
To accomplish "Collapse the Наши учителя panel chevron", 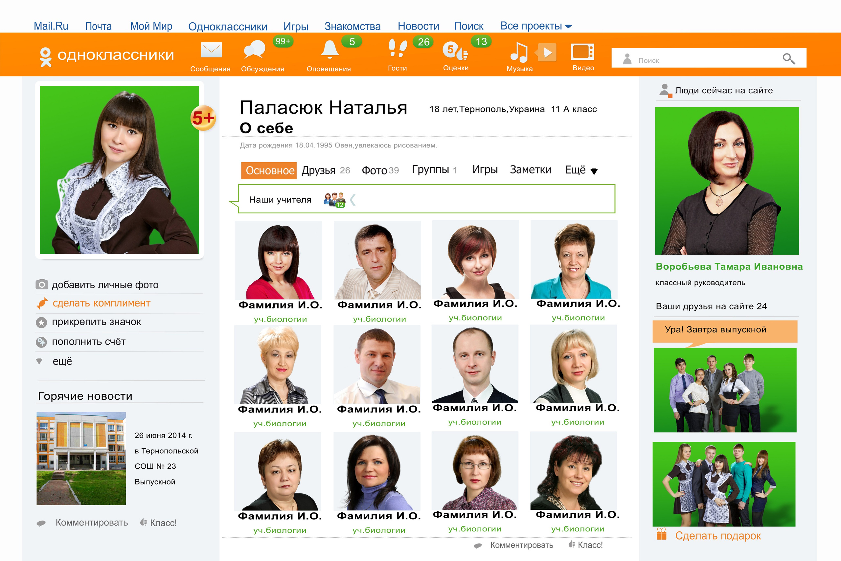I will tap(352, 200).
